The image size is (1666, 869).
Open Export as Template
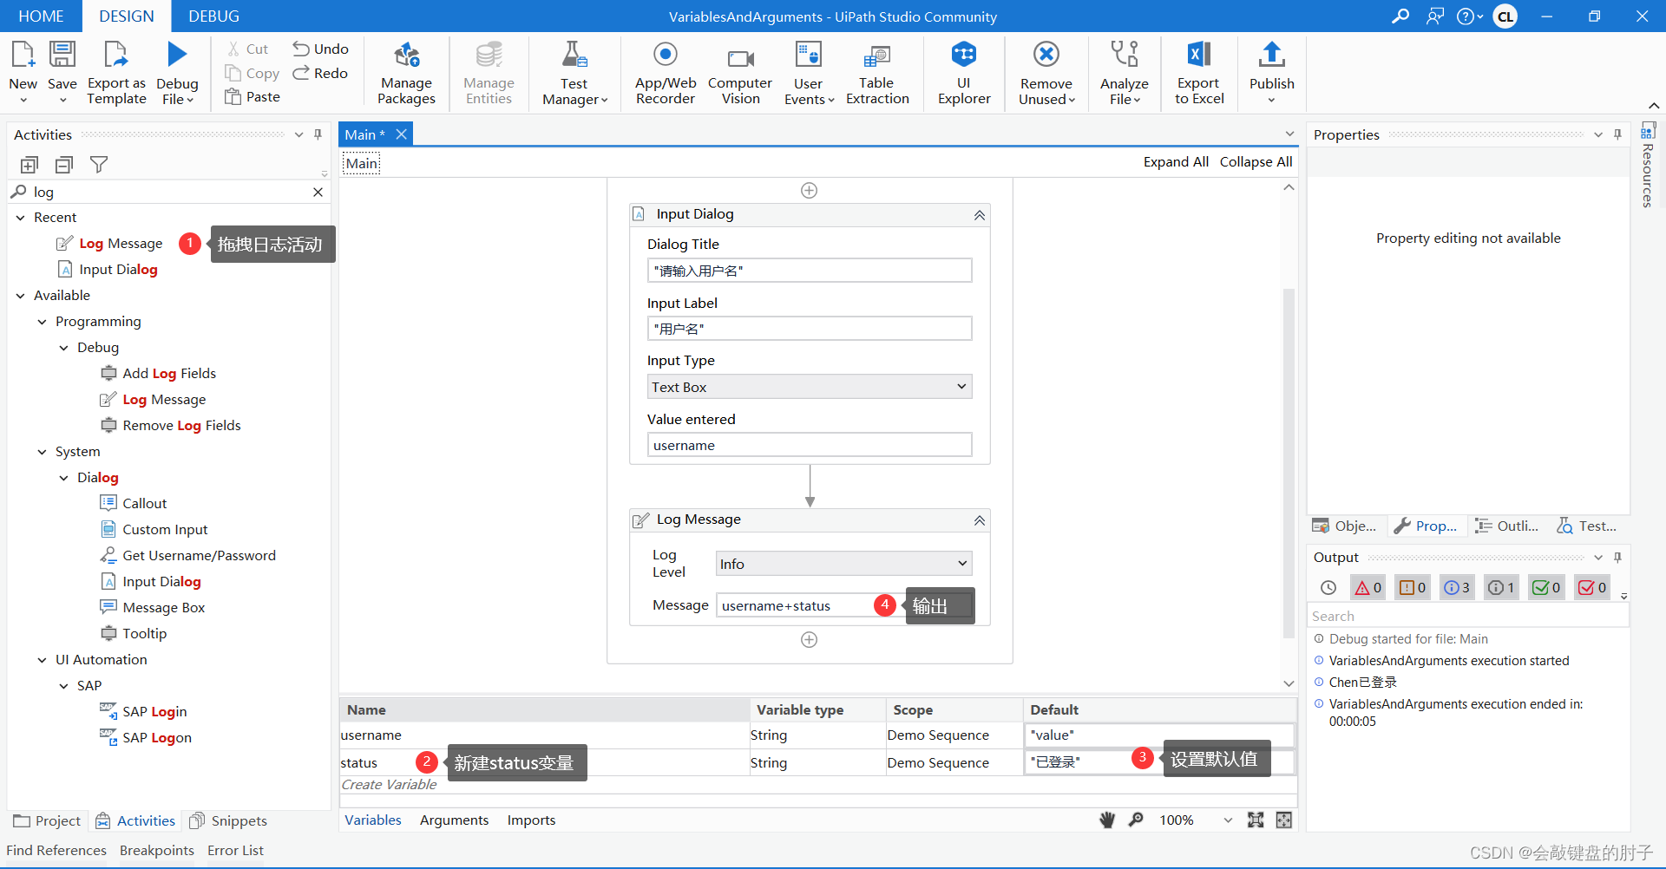(116, 73)
